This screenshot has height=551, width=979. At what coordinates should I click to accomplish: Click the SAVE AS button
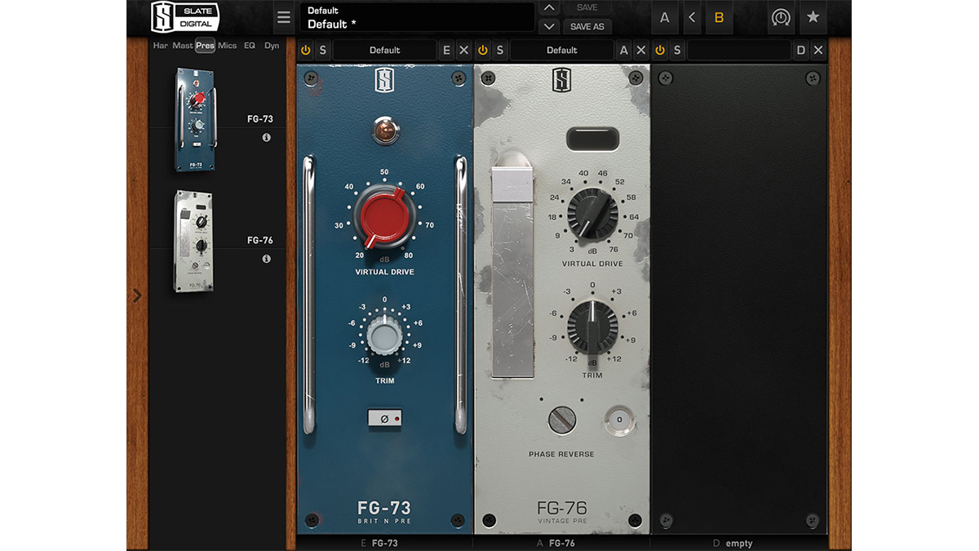click(587, 26)
